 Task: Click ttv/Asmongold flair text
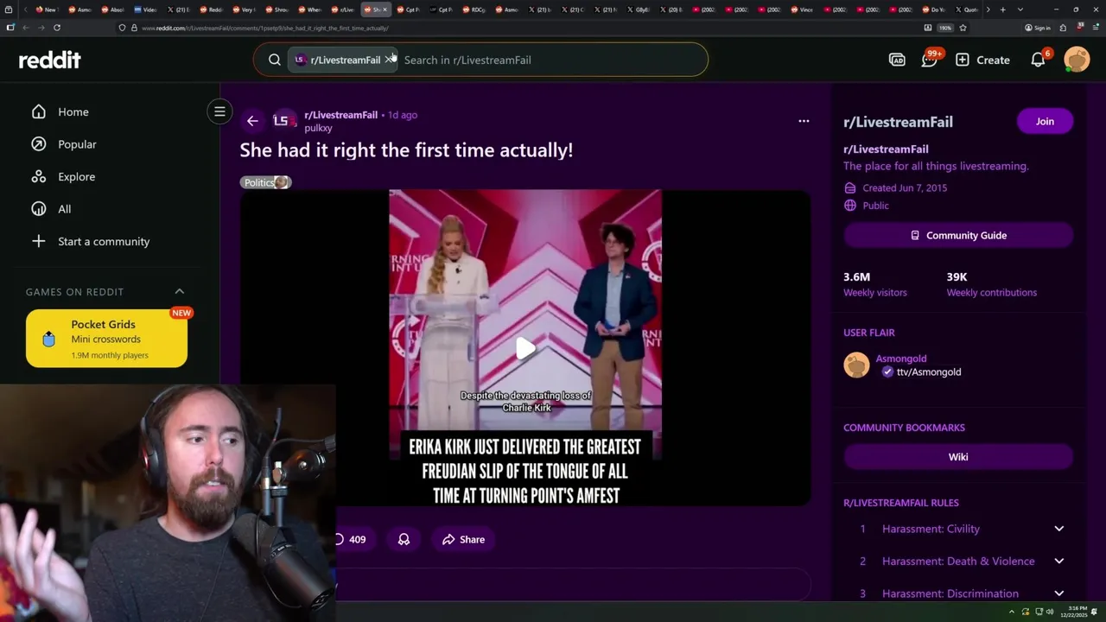929,372
